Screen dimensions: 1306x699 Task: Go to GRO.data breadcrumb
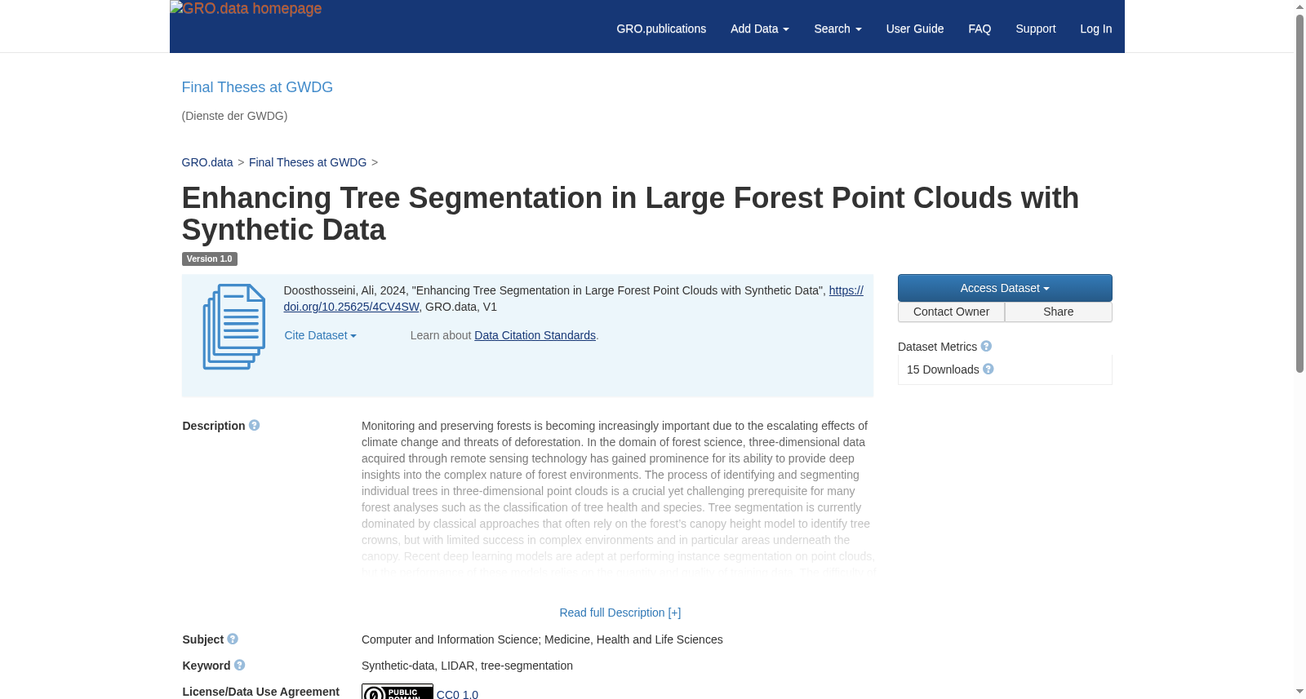[x=207, y=162]
